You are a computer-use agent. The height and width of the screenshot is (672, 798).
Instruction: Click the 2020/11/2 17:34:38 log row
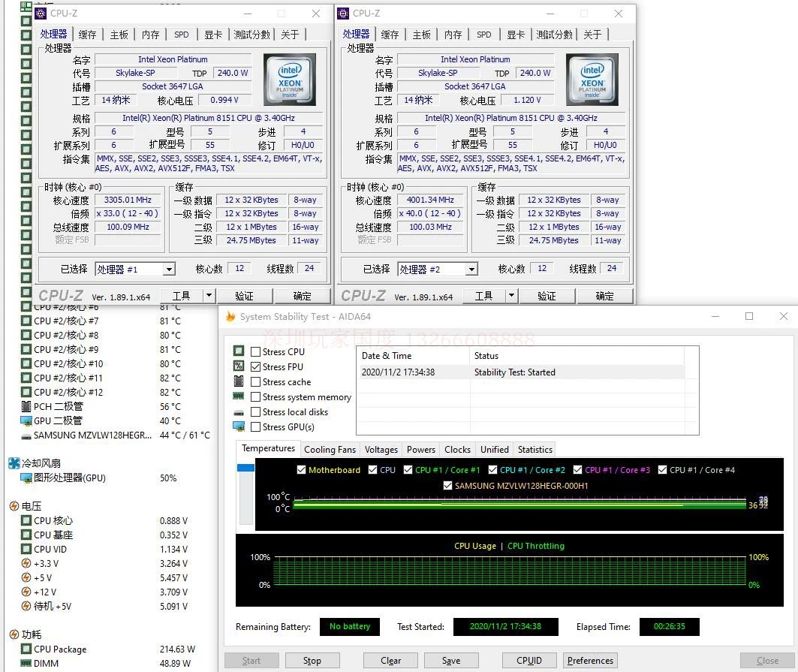pos(522,372)
